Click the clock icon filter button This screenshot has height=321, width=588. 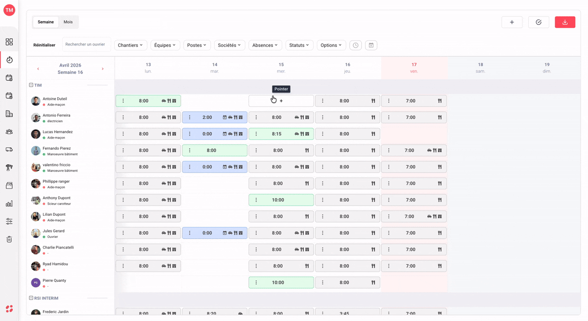356,45
